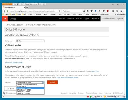Select Office - 64-bit option
Screen dimensions: 128x100
[x=30, y=86]
